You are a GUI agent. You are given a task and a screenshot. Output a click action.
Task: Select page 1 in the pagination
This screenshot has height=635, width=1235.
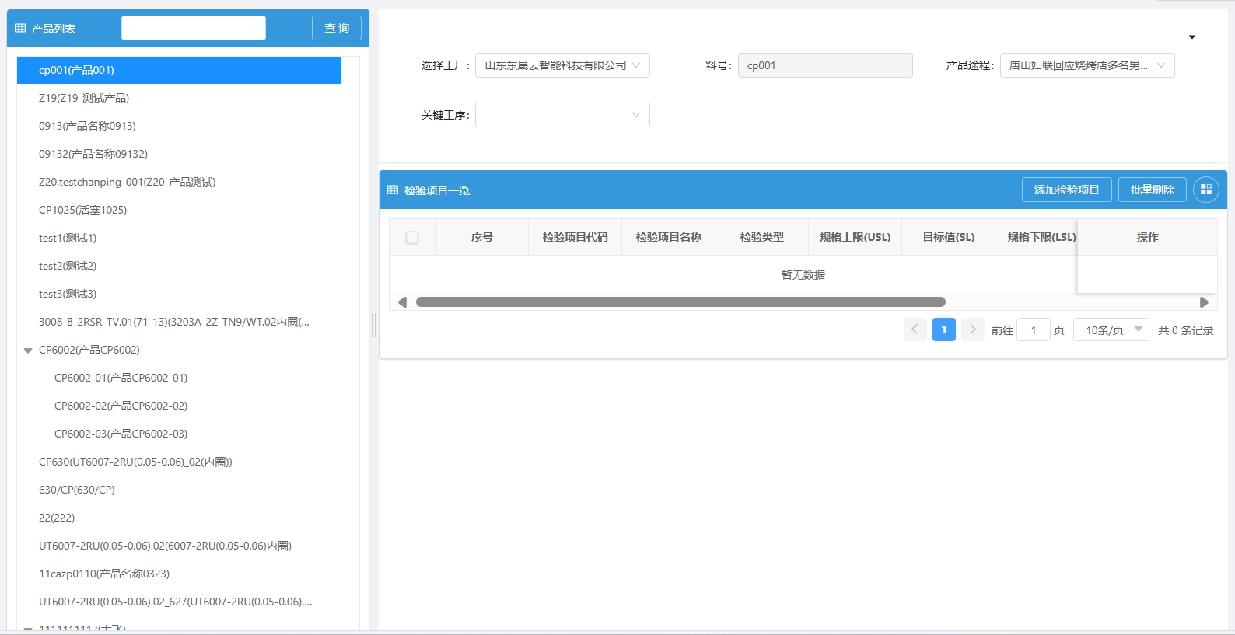(943, 330)
